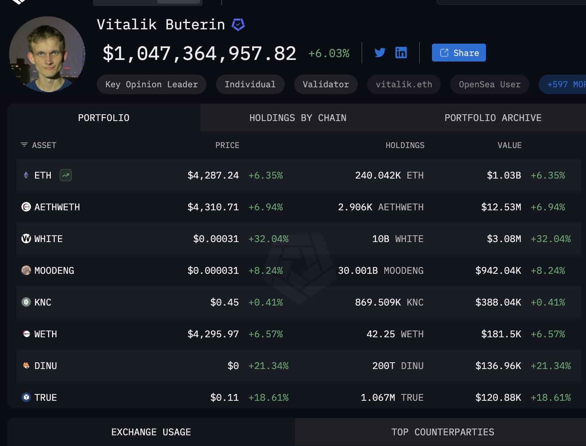Click the ETH token logo
This screenshot has width=586, height=446.
tap(26, 175)
